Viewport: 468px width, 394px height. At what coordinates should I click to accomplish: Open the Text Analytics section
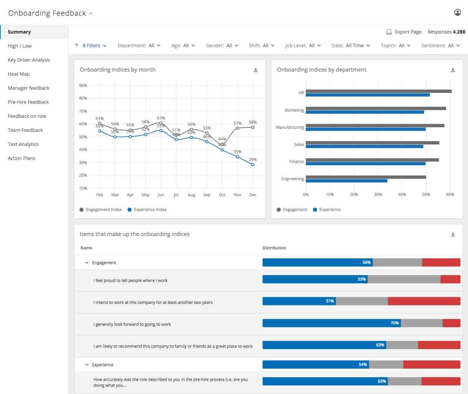(23, 144)
